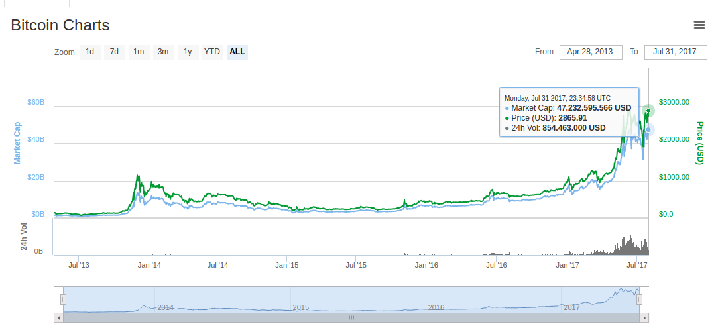Click the navigator scrollbar right arrow

[x=644, y=318]
